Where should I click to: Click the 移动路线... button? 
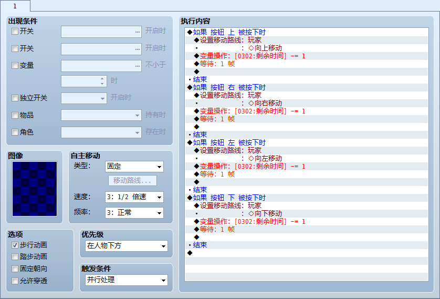point(132,181)
